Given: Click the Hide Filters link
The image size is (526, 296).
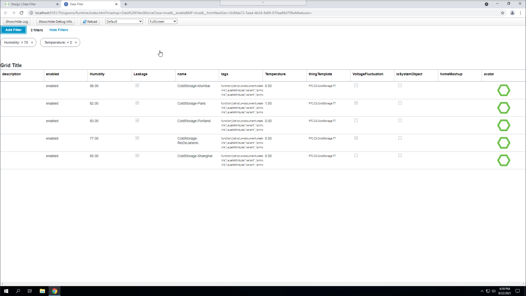Looking at the screenshot, I should pos(59,30).
